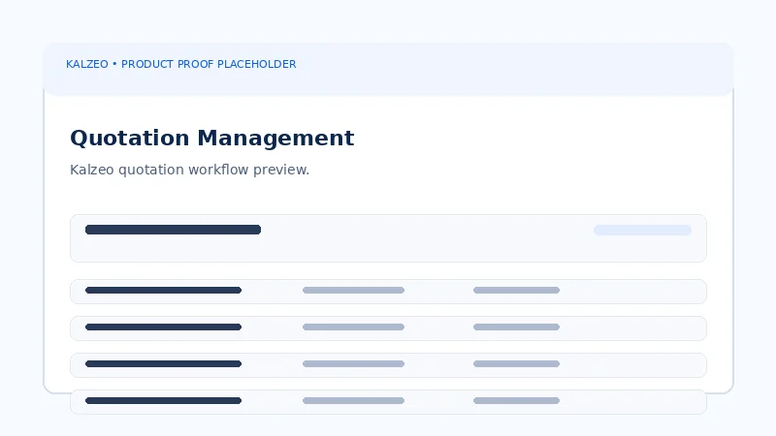Viewport: 776px width, 436px height.
Task: Click 'Kalzeo quotation workflow preview.' subtitle
Action: tap(189, 170)
